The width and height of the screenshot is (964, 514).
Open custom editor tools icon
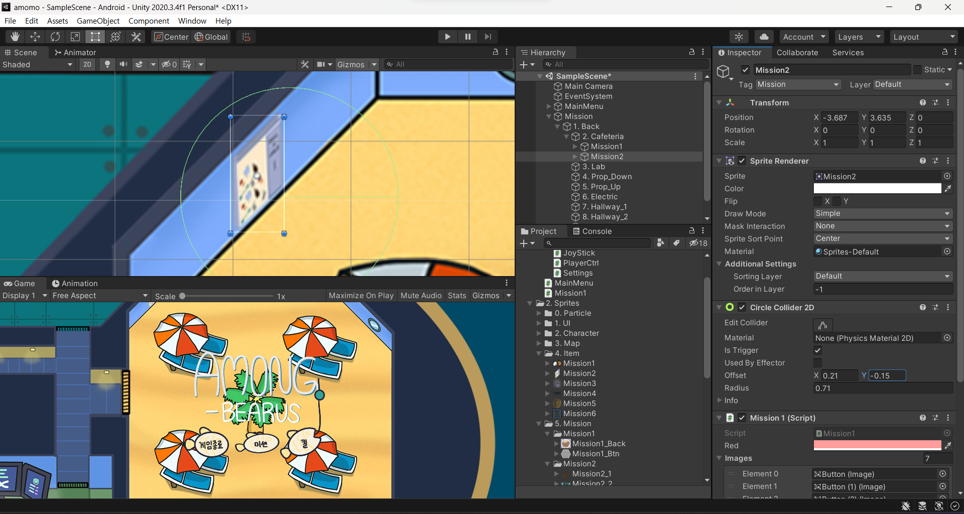coord(136,37)
